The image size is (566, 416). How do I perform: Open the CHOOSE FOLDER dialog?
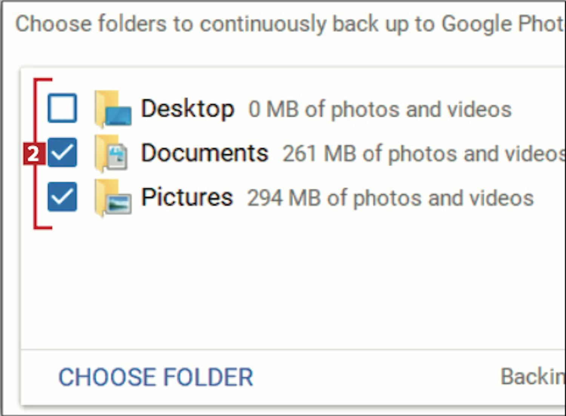tap(156, 377)
